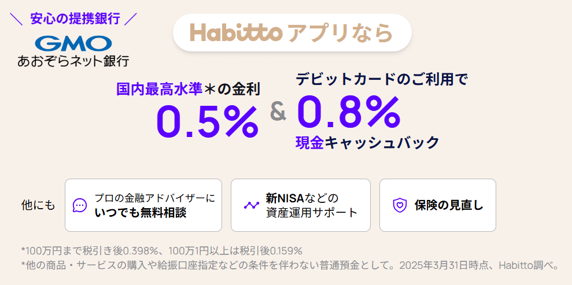Click the footnote about 税引き後0.398%
The image size is (572, 285).
pyautogui.click(x=162, y=251)
